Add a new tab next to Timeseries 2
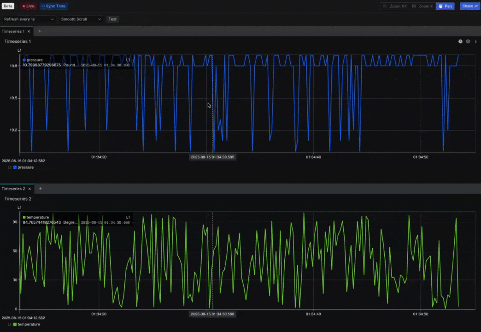Screen dimensions: 481x332 point(40,189)
